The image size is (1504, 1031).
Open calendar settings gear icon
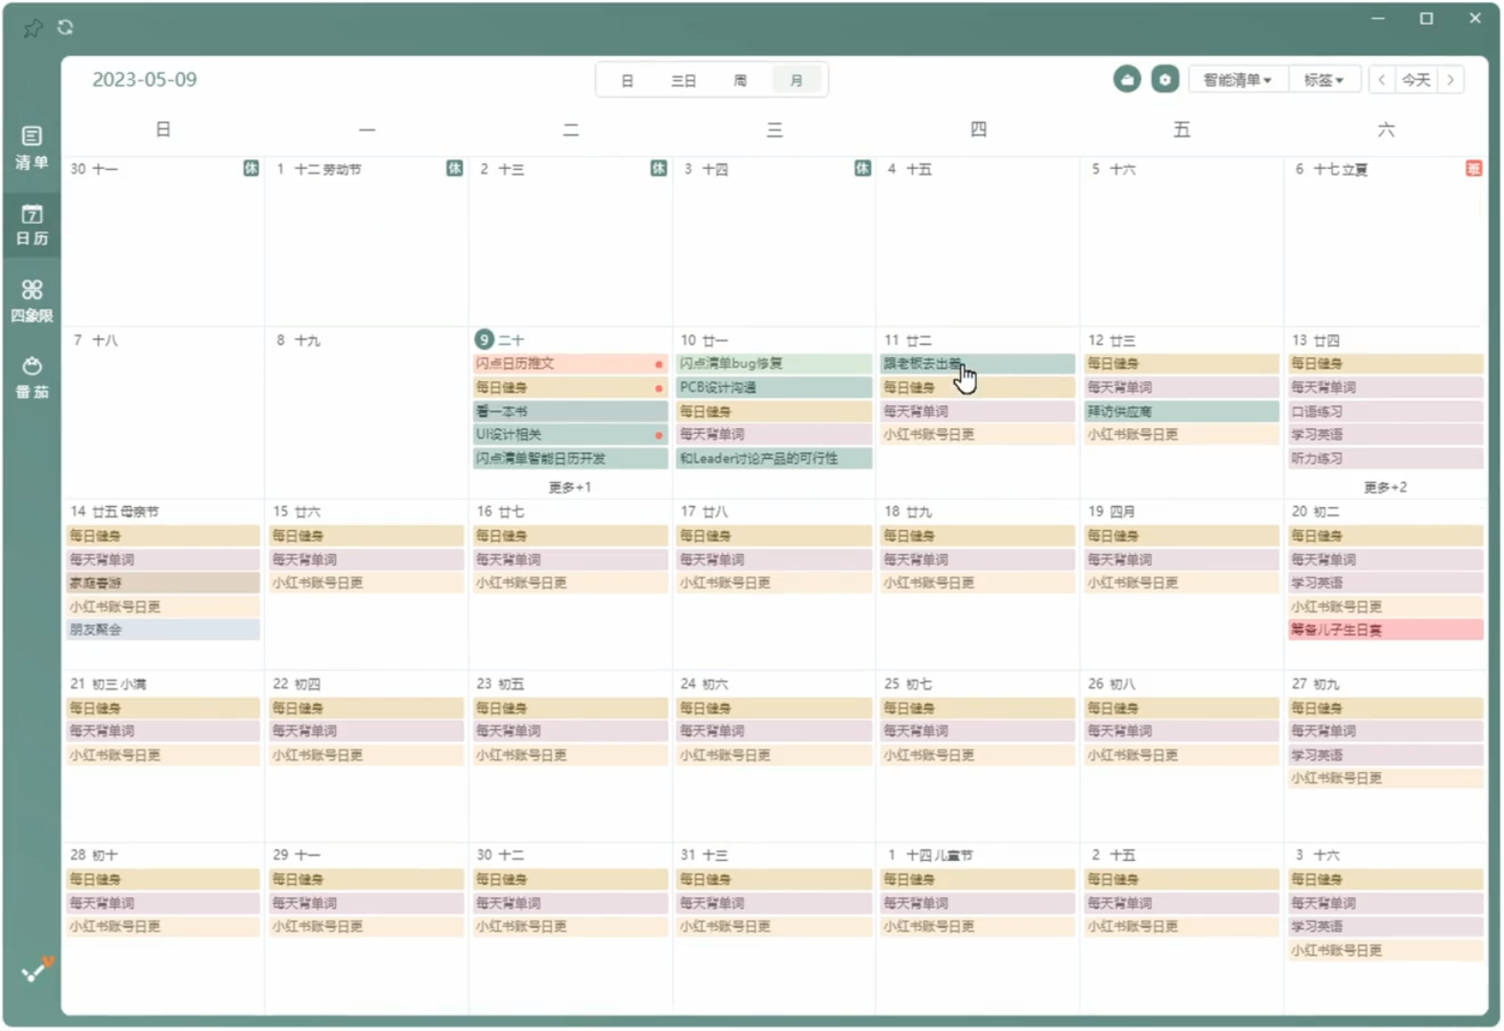point(1164,80)
